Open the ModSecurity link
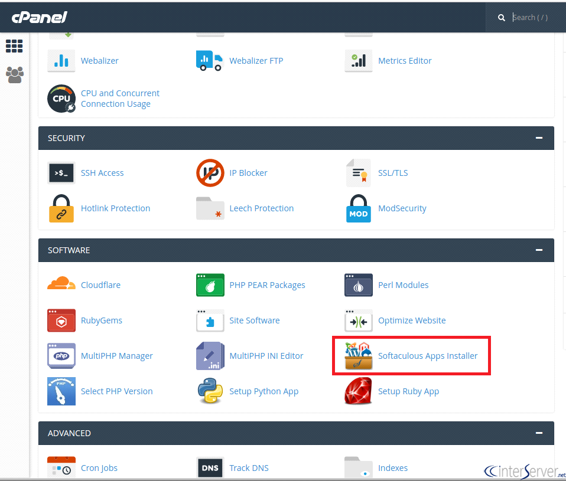 coord(402,208)
